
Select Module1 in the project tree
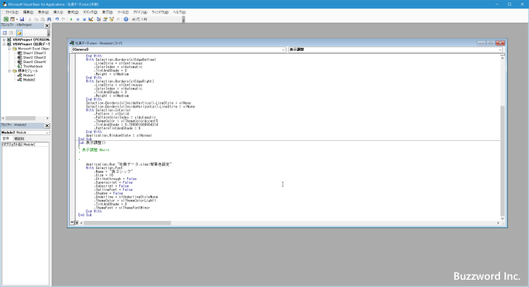pos(29,76)
